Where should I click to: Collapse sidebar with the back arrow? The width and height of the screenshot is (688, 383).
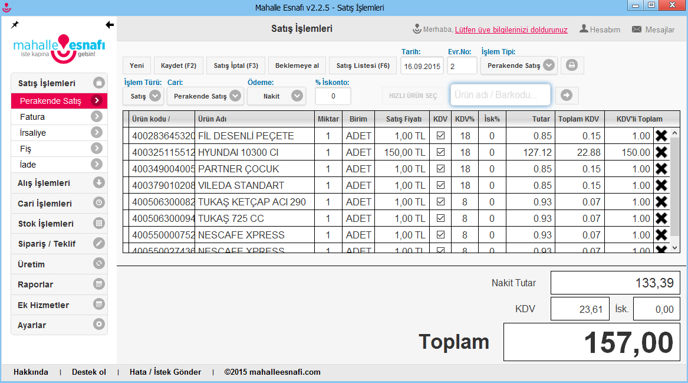tap(109, 25)
